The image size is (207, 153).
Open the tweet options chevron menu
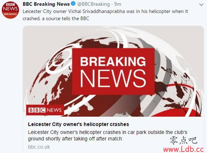point(201,5)
